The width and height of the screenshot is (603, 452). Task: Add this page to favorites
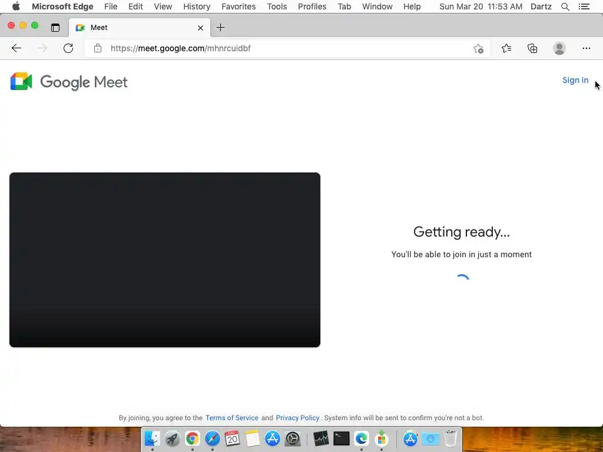coord(478,48)
